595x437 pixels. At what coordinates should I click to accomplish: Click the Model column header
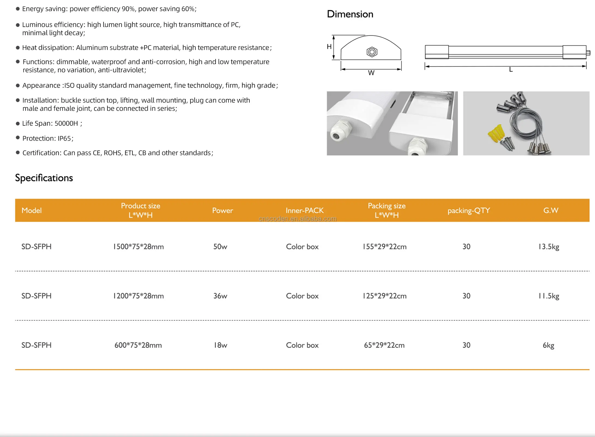pos(32,210)
